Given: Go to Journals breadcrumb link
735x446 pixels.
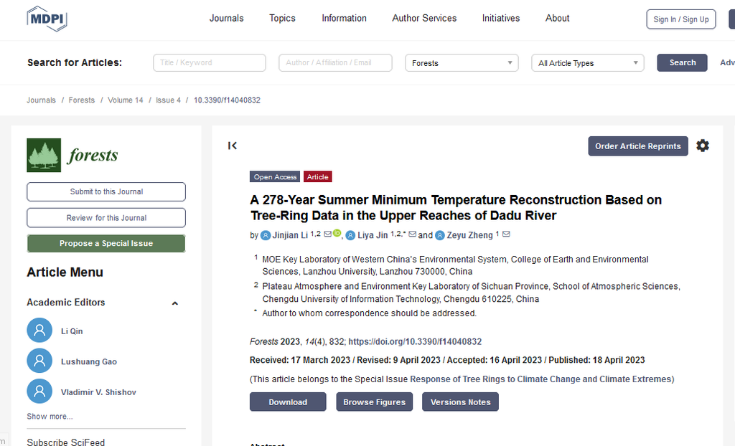Looking at the screenshot, I should point(41,100).
